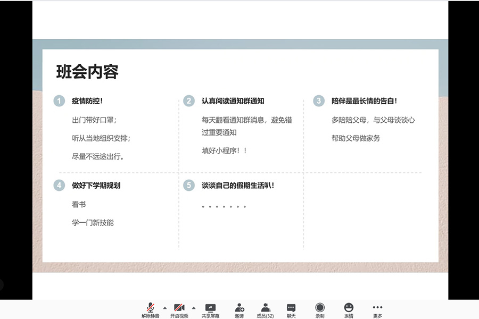The height and width of the screenshot is (319, 479).
Task: Click the line 出门带好口罩;
Action: (x=94, y=120)
